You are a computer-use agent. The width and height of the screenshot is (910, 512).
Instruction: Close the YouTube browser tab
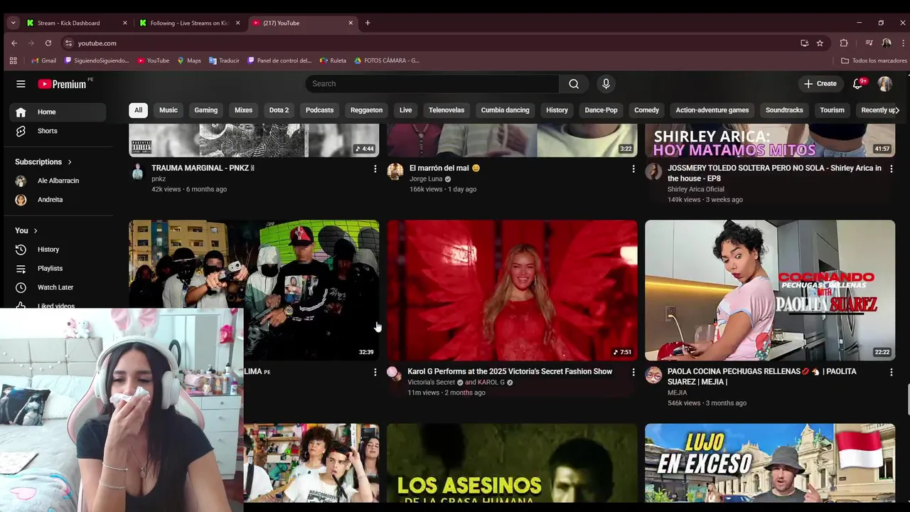[350, 23]
